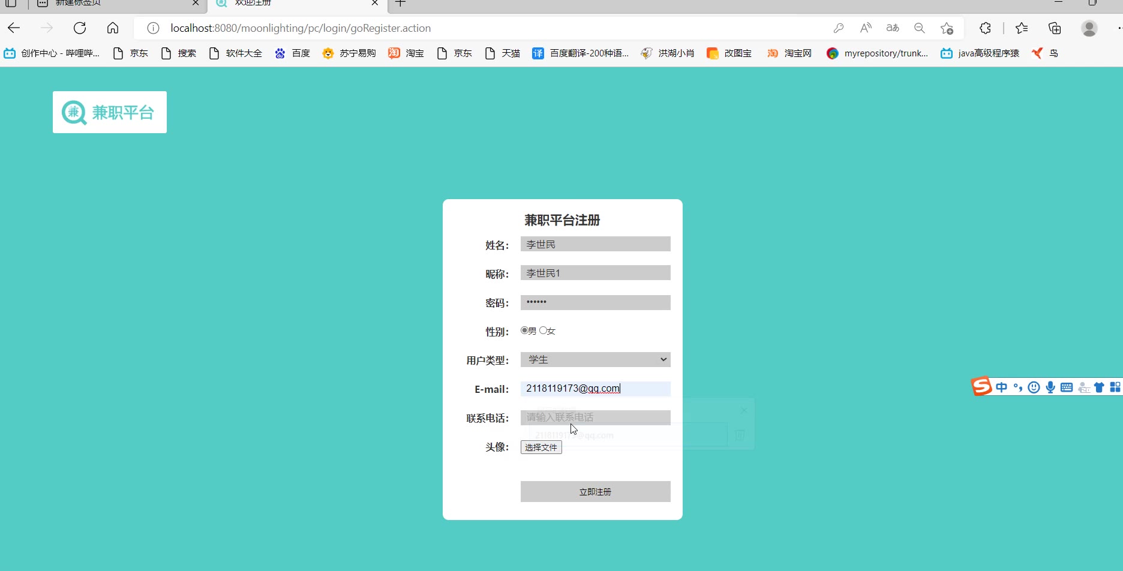Select the 男 gender radio button

pyautogui.click(x=524, y=330)
